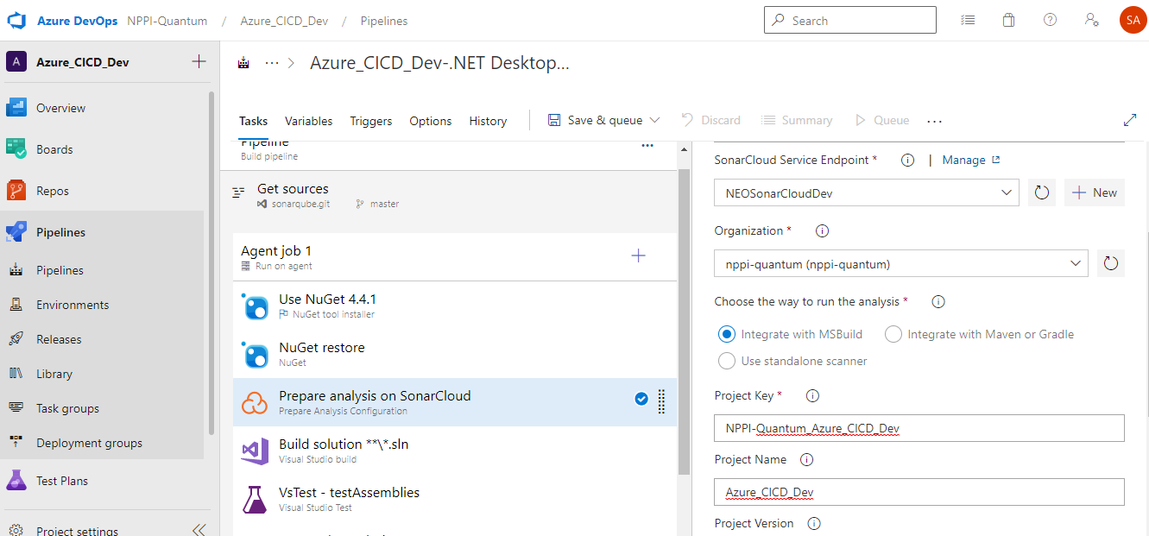Click the task list vertical scrollbar

pos(685,321)
